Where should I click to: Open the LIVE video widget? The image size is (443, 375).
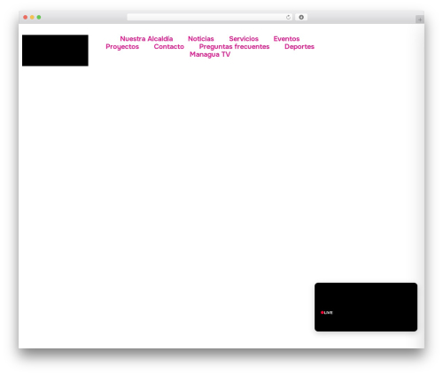[x=366, y=307]
